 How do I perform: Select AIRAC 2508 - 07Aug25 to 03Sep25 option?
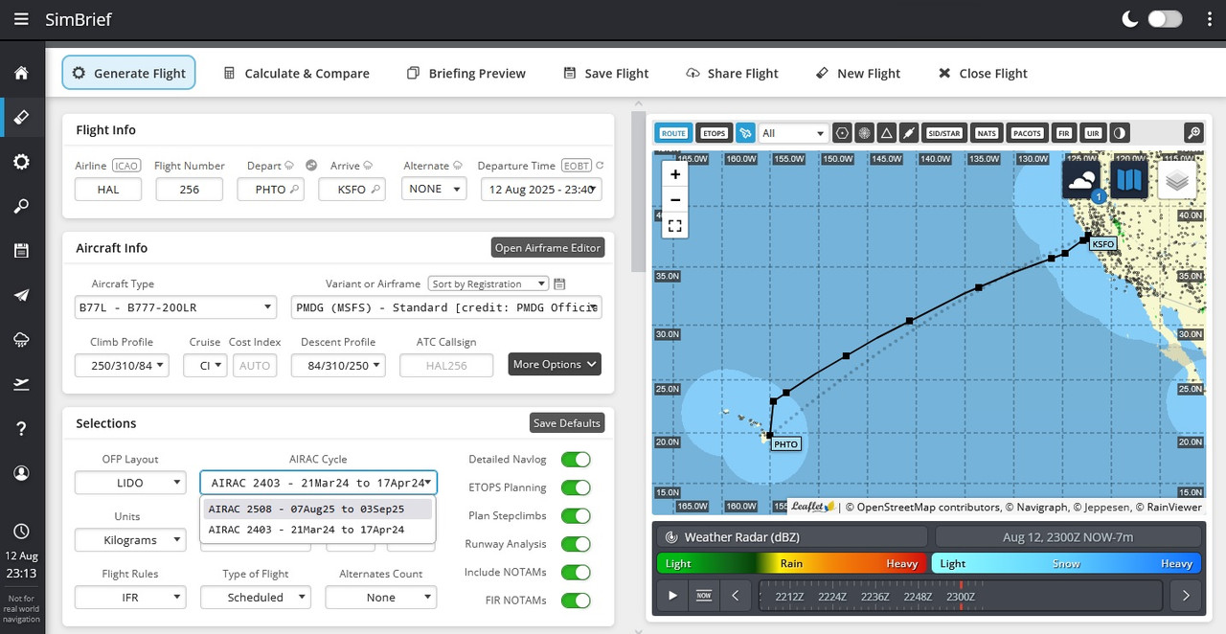click(x=318, y=509)
